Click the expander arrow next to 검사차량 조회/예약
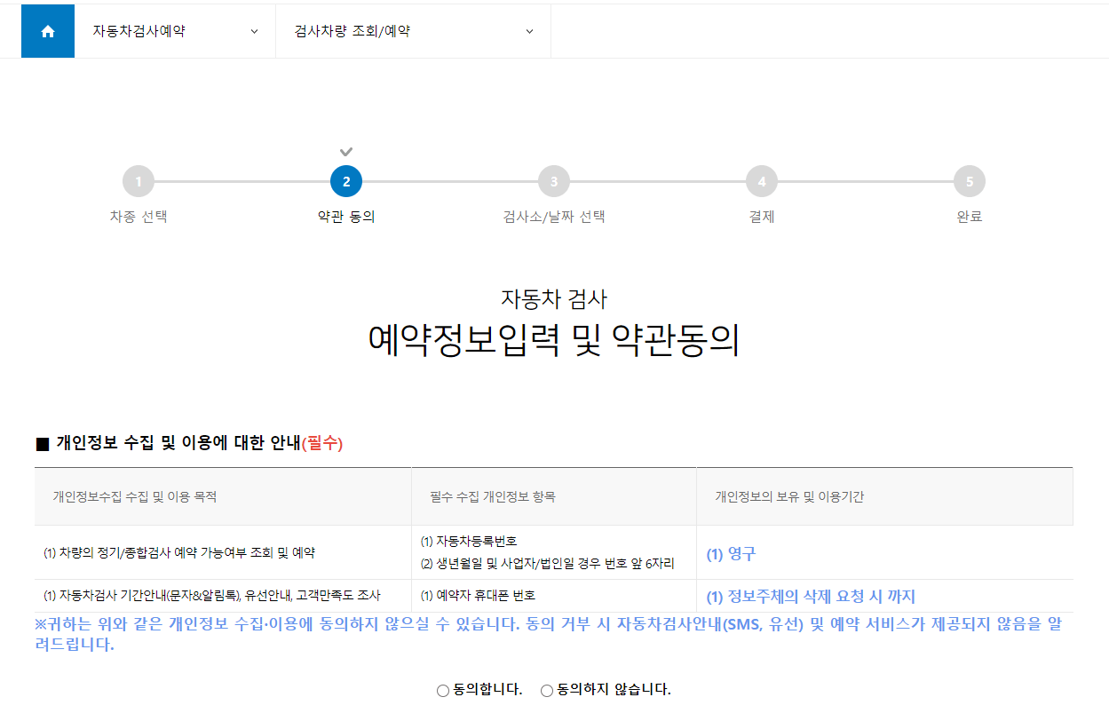The width and height of the screenshot is (1109, 721). 529,30
